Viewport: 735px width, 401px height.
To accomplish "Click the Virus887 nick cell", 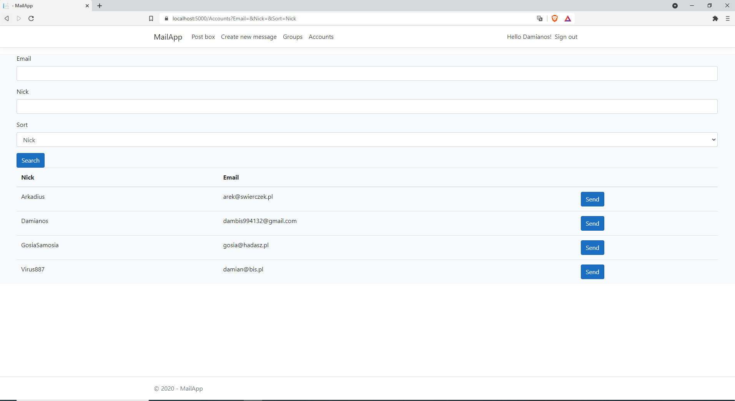I will click(x=33, y=270).
